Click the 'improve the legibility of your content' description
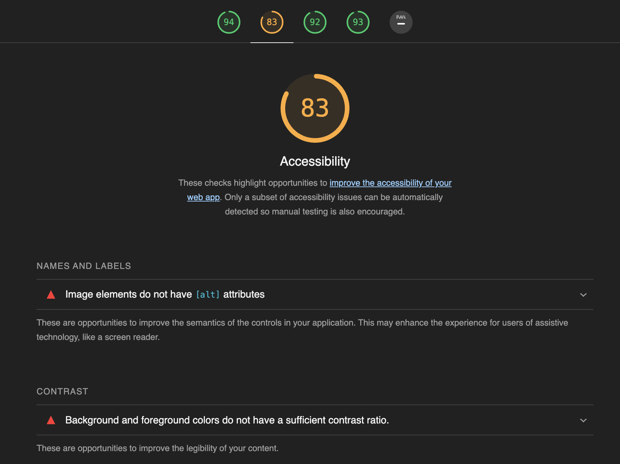This screenshot has height=464, width=620. [158, 448]
